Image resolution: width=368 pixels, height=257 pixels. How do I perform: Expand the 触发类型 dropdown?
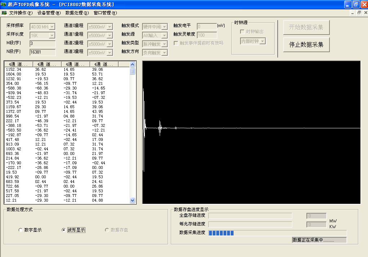coord(164,44)
